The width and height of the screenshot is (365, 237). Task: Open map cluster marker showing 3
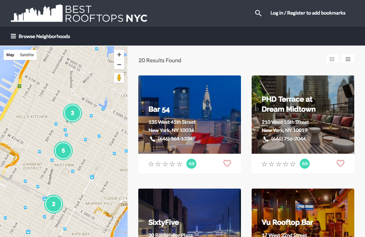(x=72, y=113)
